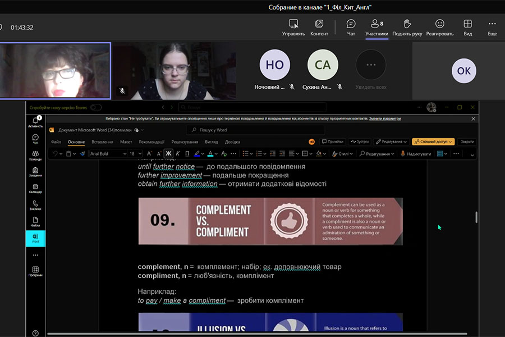The image size is (505, 337).
Task: Click the Змінити параметри link in notification
Action: (x=385, y=119)
